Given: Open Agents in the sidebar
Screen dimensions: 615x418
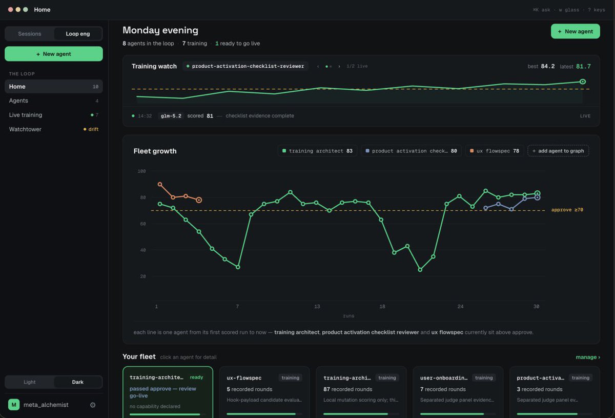Looking at the screenshot, I should pyautogui.click(x=54, y=101).
